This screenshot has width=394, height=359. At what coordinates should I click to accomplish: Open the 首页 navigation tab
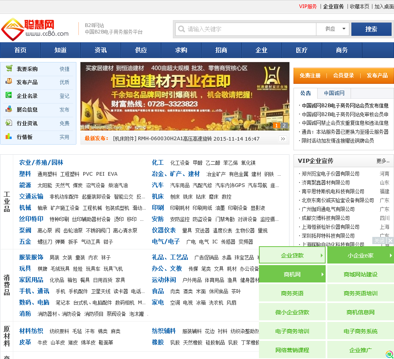pos(21,50)
